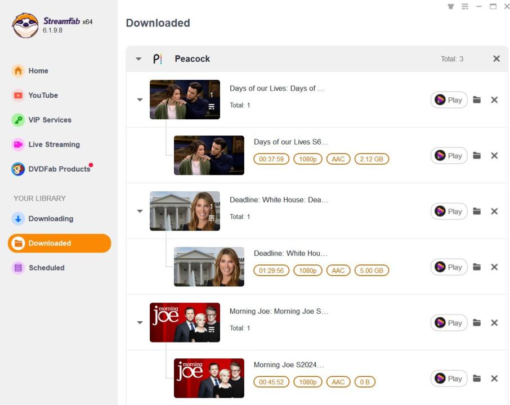Collapse the Deadline: White House series
Screen dimensions: 510x405
[140, 211]
